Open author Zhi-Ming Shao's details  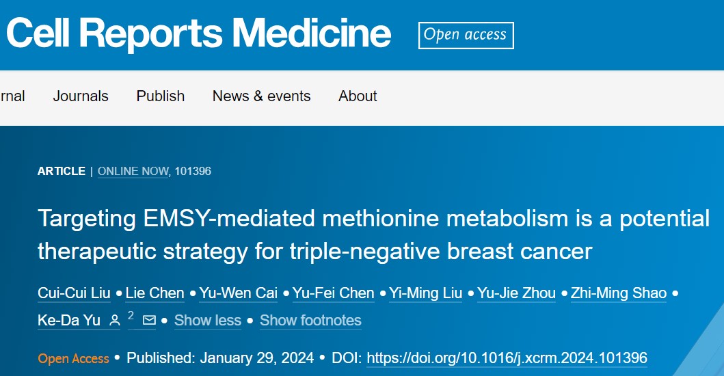click(x=619, y=293)
